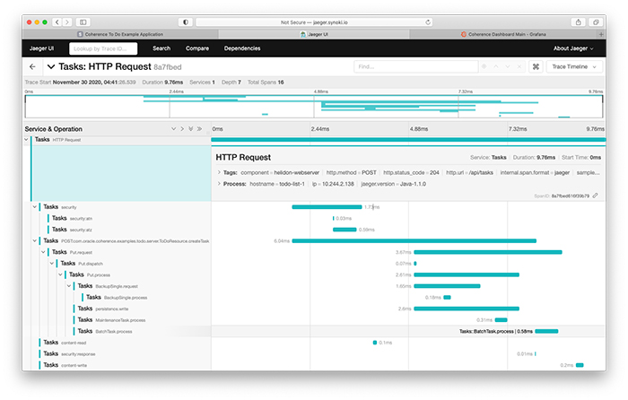Jump to the previous find match
Screen dimensions: 628x400
pos(496,66)
